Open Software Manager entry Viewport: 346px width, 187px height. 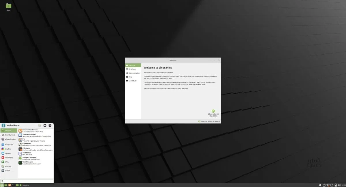pyautogui.click(x=36, y=158)
